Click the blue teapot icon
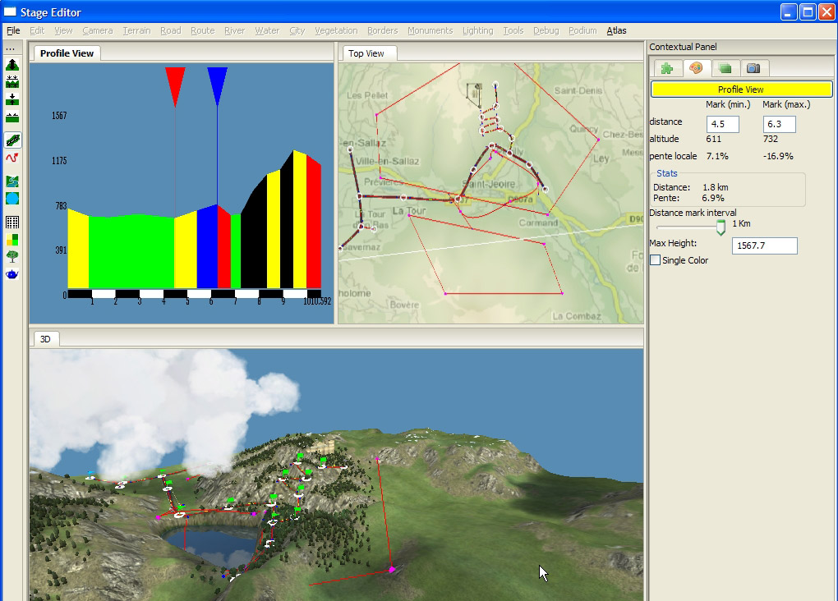The image size is (838, 601). point(12,273)
